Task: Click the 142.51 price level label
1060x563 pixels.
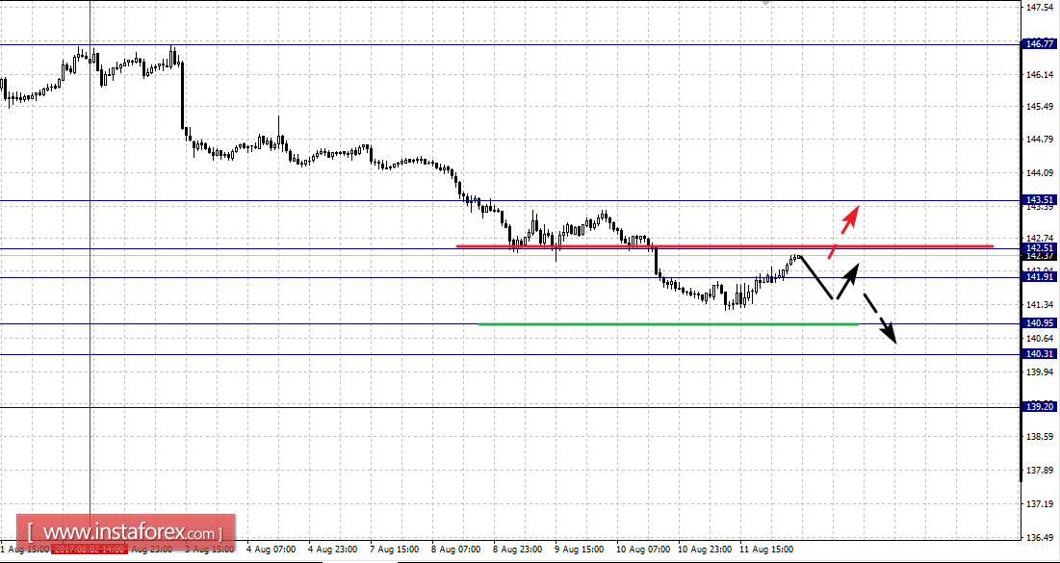Action: click(x=1039, y=248)
